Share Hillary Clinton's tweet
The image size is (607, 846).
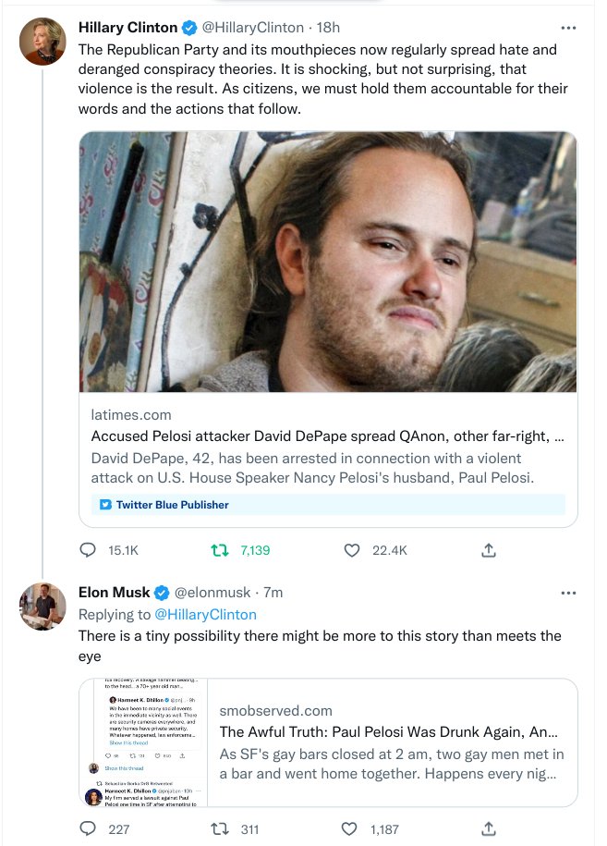490,550
